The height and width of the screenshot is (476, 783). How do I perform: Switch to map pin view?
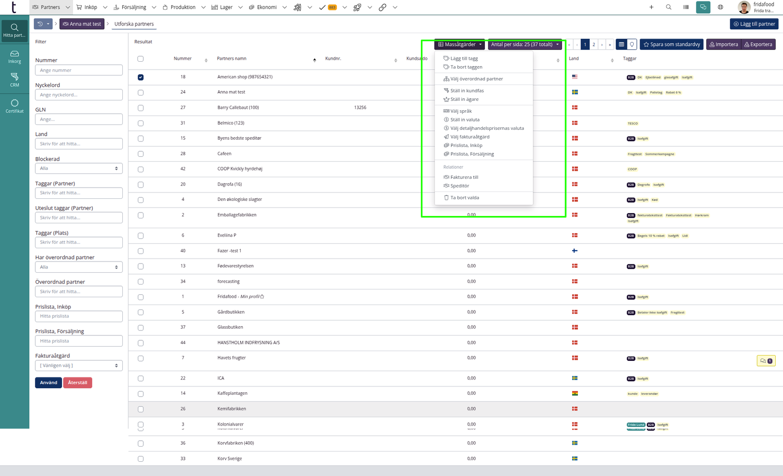[x=632, y=45]
